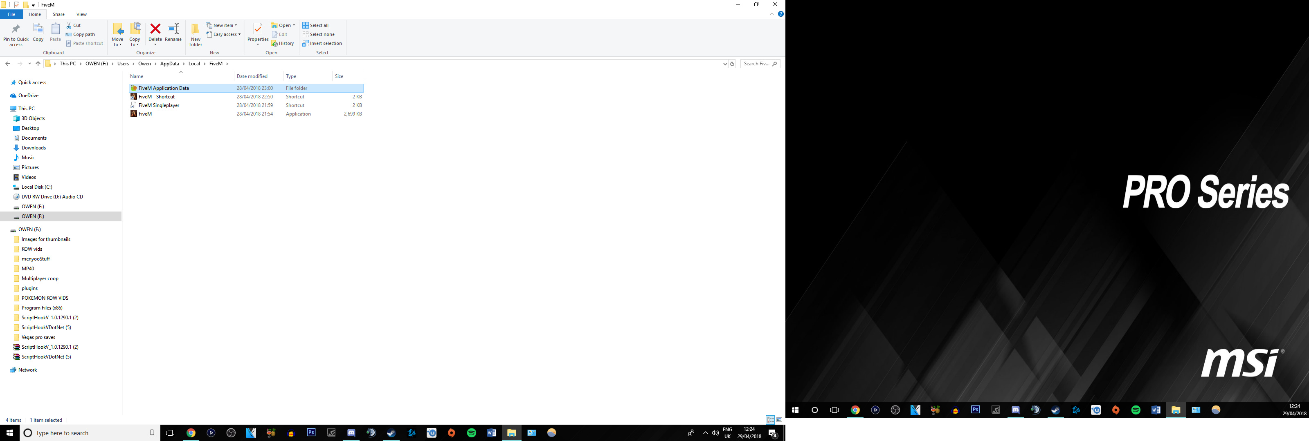The image size is (1309, 441).
Task: Click the Rename icon in Organize group
Action: point(173,29)
